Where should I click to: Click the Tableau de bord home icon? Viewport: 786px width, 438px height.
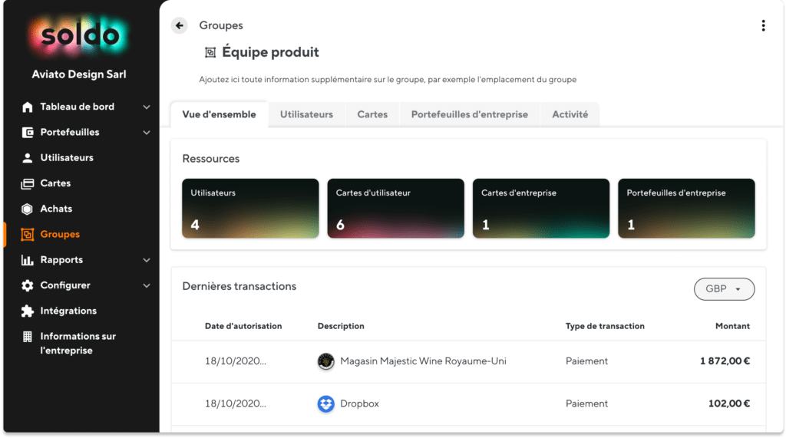tap(28, 107)
